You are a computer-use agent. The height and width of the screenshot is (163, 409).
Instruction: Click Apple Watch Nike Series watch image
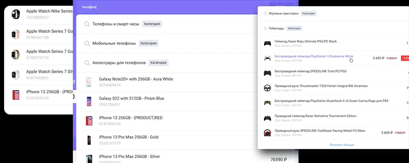[x=16, y=14]
